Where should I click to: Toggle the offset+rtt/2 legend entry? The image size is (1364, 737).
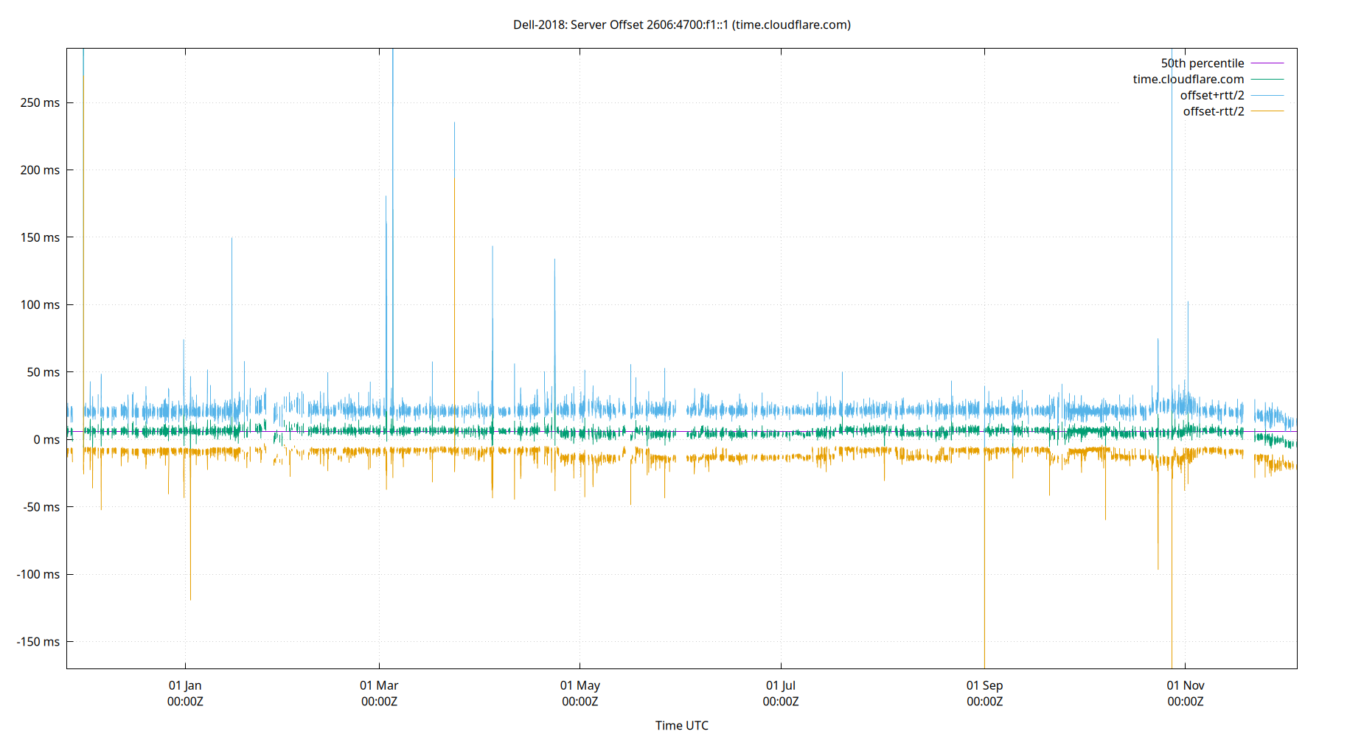click(1212, 94)
